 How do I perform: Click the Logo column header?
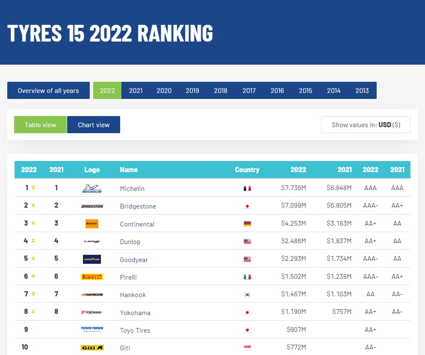(92, 170)
